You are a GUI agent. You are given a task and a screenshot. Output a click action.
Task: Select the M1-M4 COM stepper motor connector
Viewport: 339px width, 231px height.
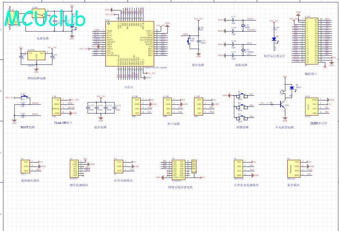[194, 167]
